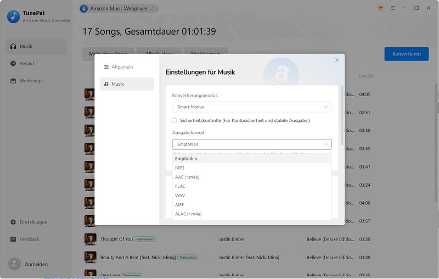439x279 pixels.
Task: Click album thumbnail for Thought Of You
Action: [x=90, y=239]
